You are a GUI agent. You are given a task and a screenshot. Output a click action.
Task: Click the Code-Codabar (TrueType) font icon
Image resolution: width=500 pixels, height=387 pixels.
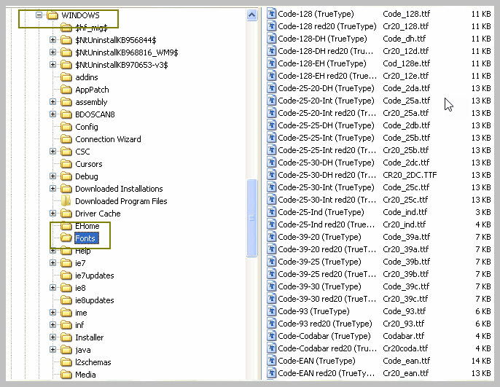[x=272, y=336]
